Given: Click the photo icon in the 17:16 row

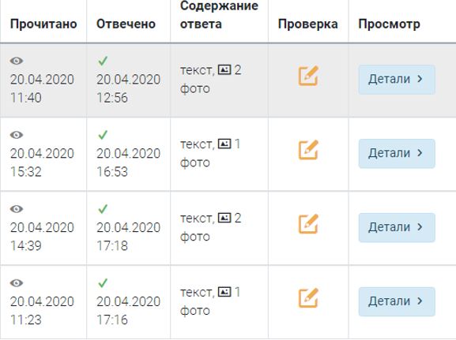Looking at the screenshot, I should (224, 292).
